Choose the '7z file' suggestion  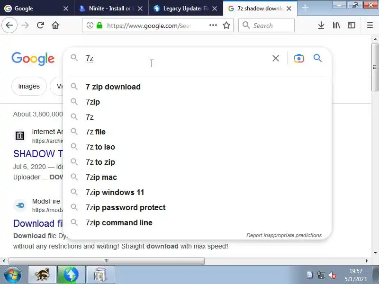[197, 132]
